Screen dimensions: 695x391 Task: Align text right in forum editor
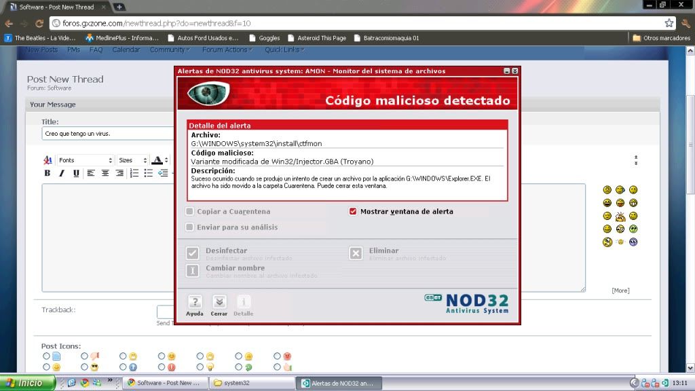pos(119,173)
